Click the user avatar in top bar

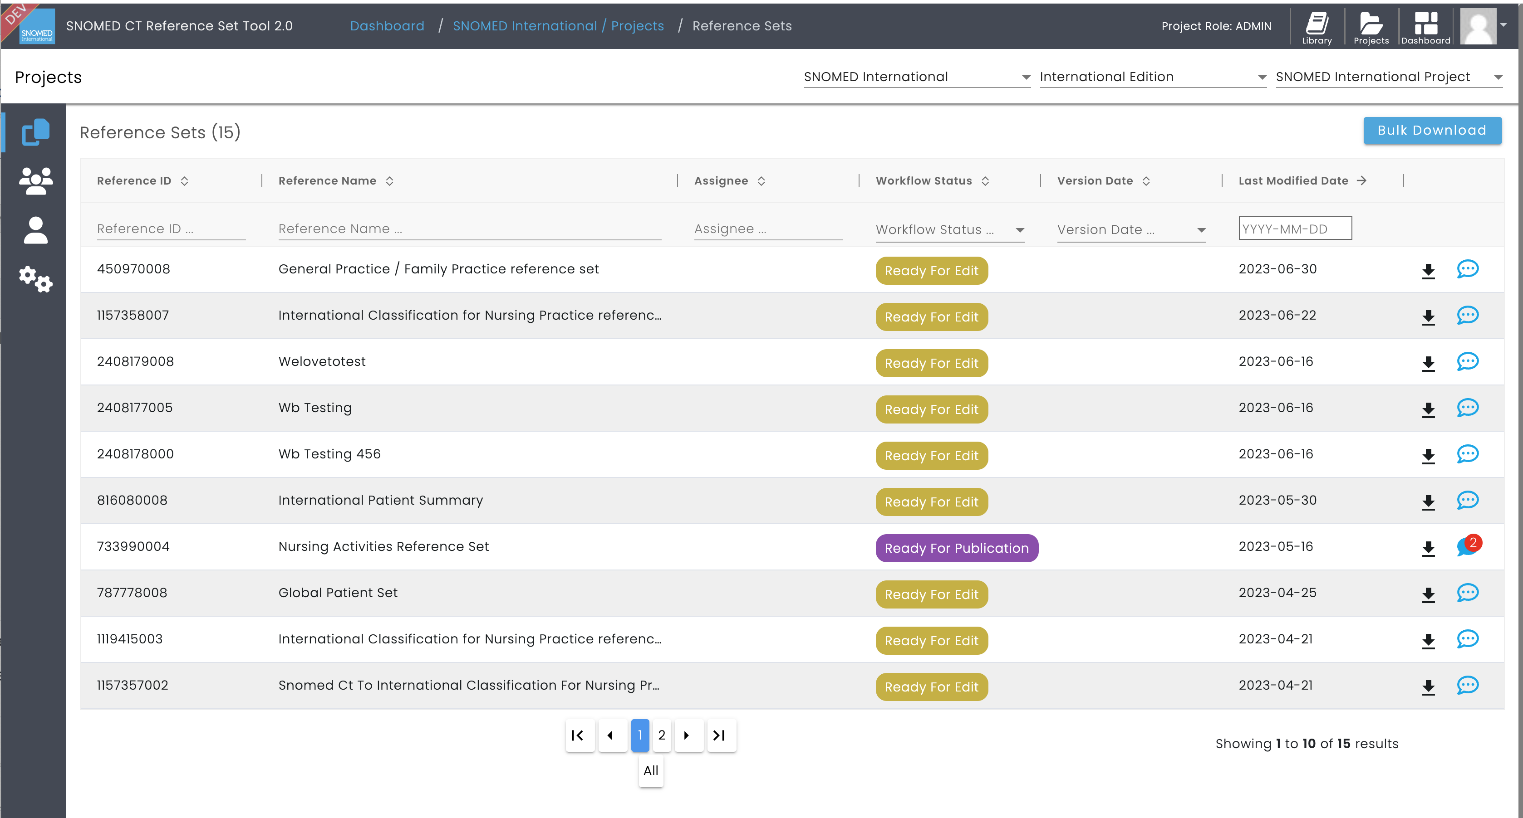[1478, 26]
